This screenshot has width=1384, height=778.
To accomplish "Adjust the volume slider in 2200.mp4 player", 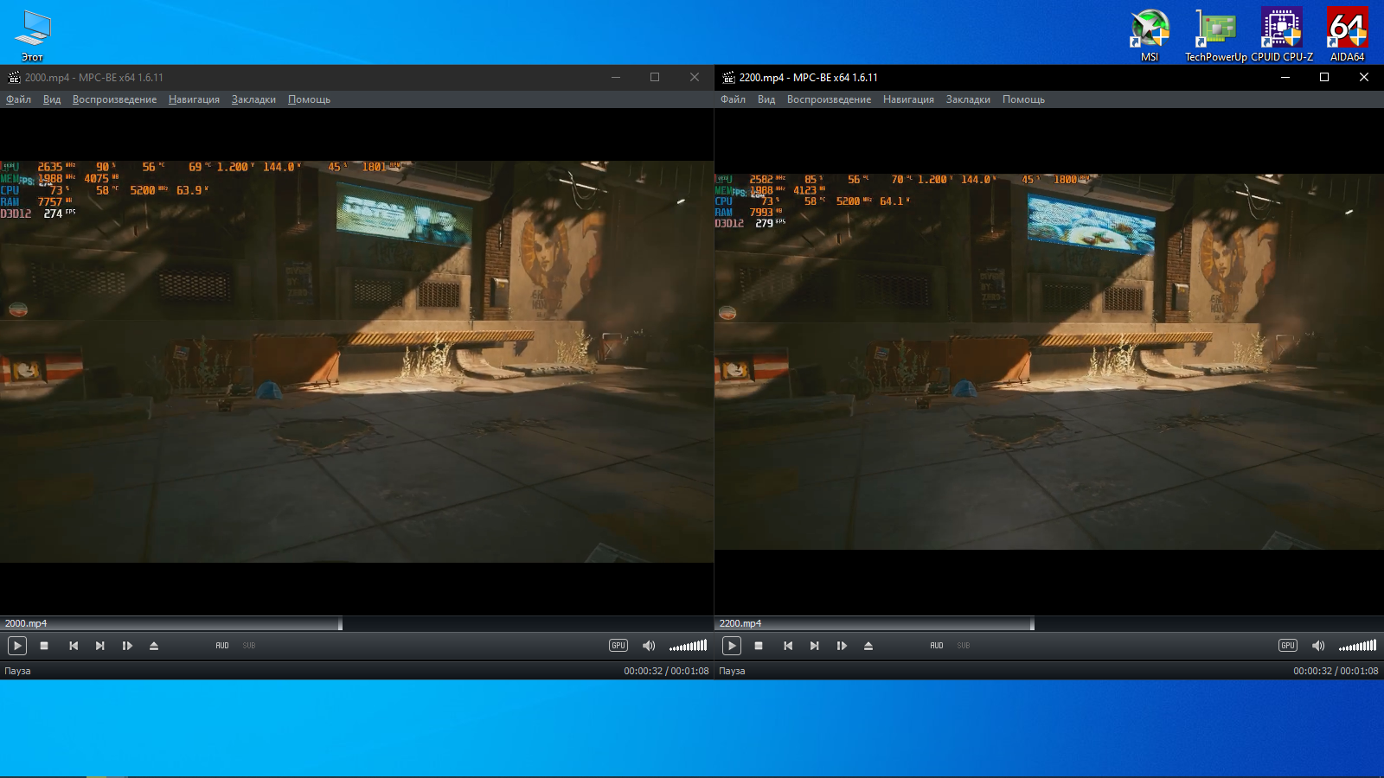I will (1357, 646).
